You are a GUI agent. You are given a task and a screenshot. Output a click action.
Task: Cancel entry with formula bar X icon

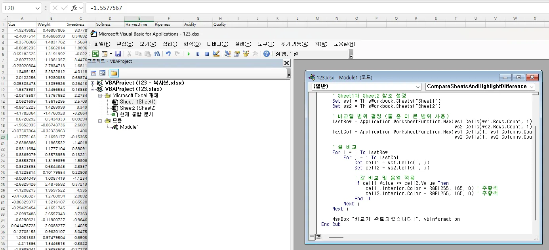click(55, 8)
